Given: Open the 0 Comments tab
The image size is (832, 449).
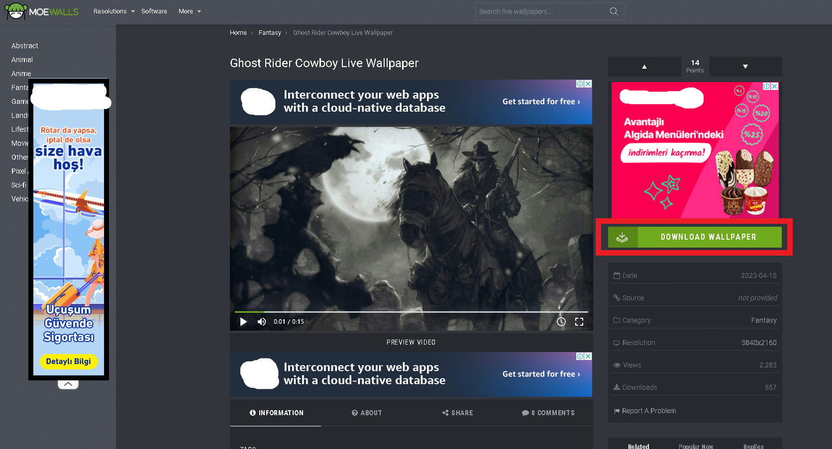Looking at the screenshot, I should 548,413.
